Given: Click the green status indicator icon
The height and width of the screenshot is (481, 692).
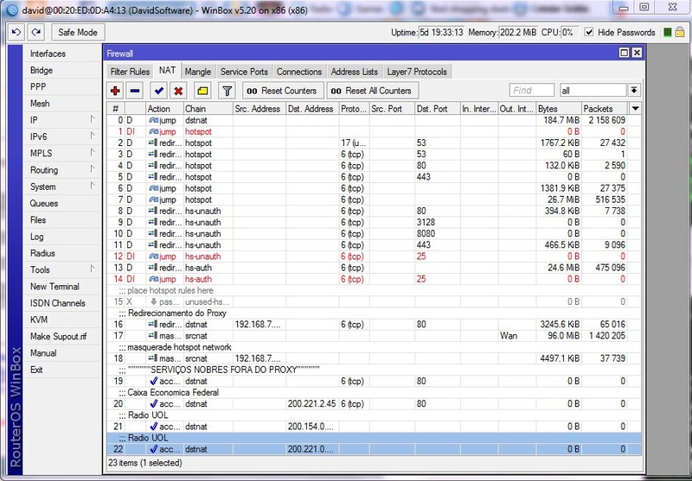Looking at the screenshot, I should pyautogui.click(x=667, y=32).
